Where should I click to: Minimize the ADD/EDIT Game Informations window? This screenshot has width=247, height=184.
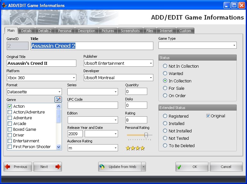tap(227, 5)
